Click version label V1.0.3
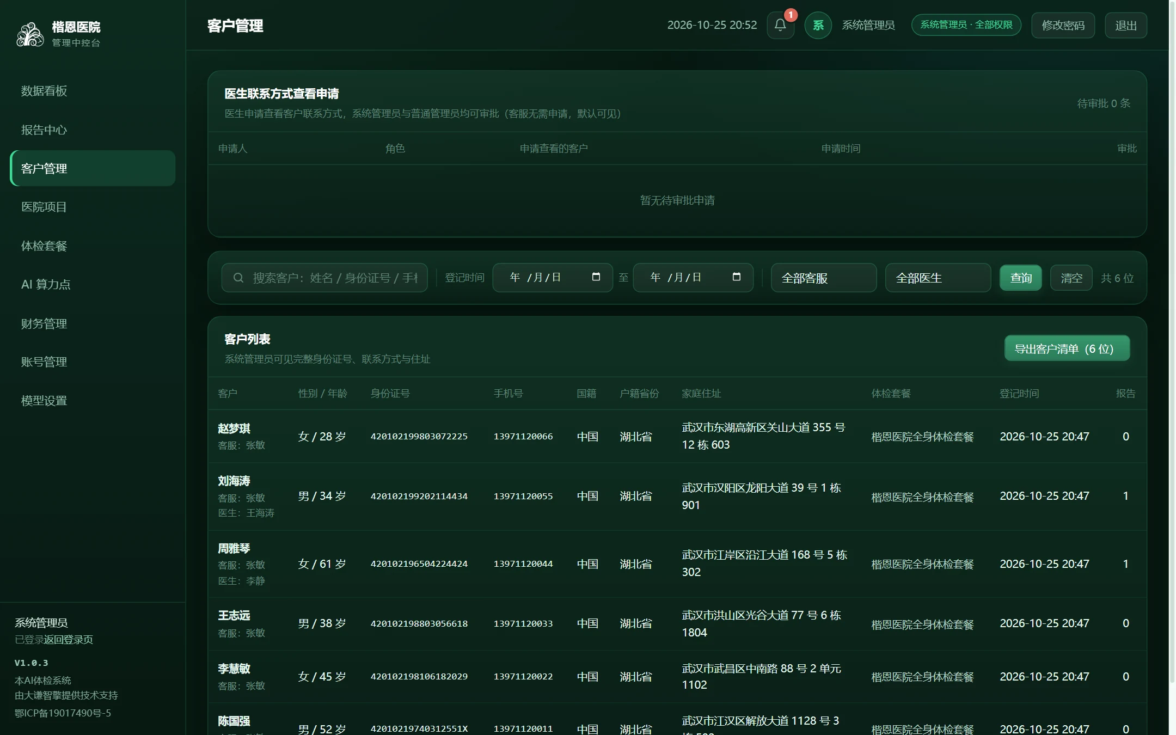The width and height of the screenshot is (1176, 735). tap(31, 663)
